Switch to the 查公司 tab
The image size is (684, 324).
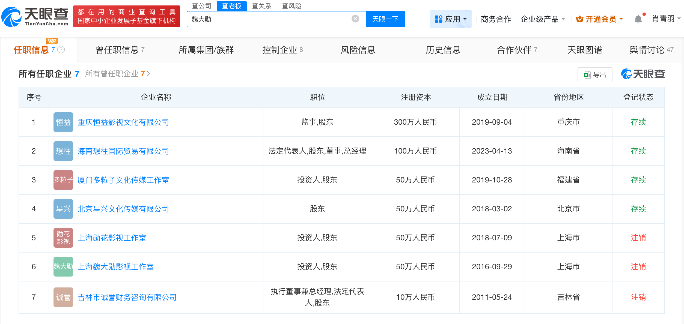click(201, 6)
